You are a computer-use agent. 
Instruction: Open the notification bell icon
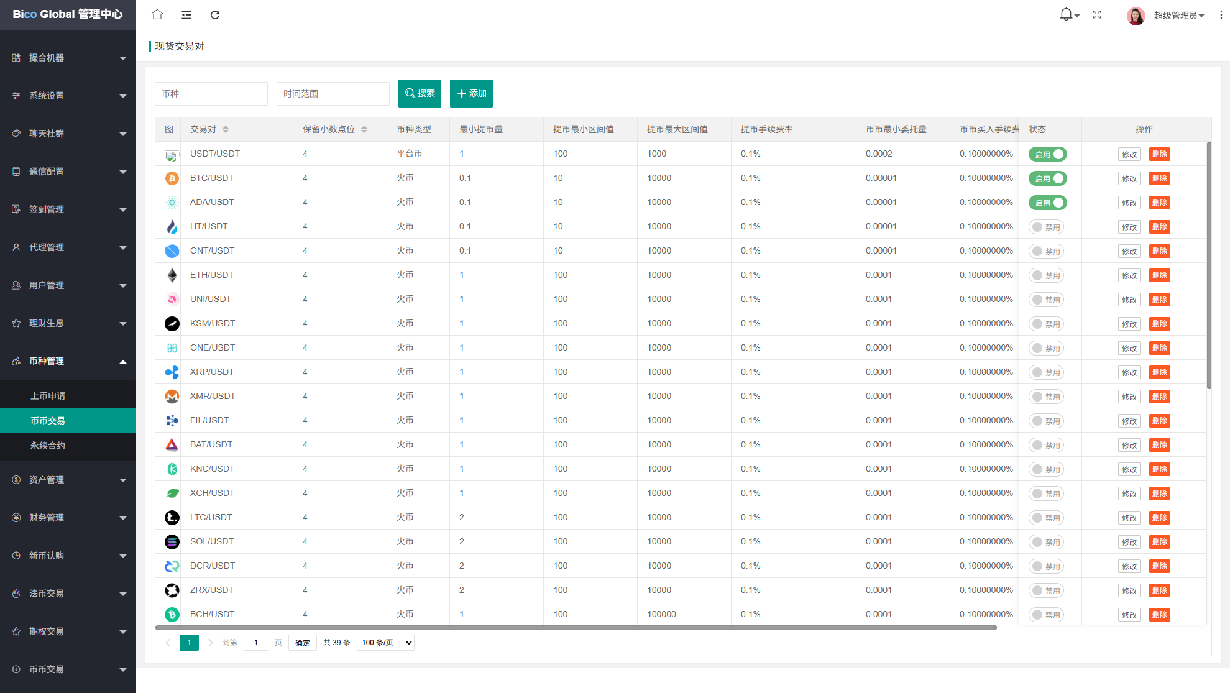pos(1066,14)
